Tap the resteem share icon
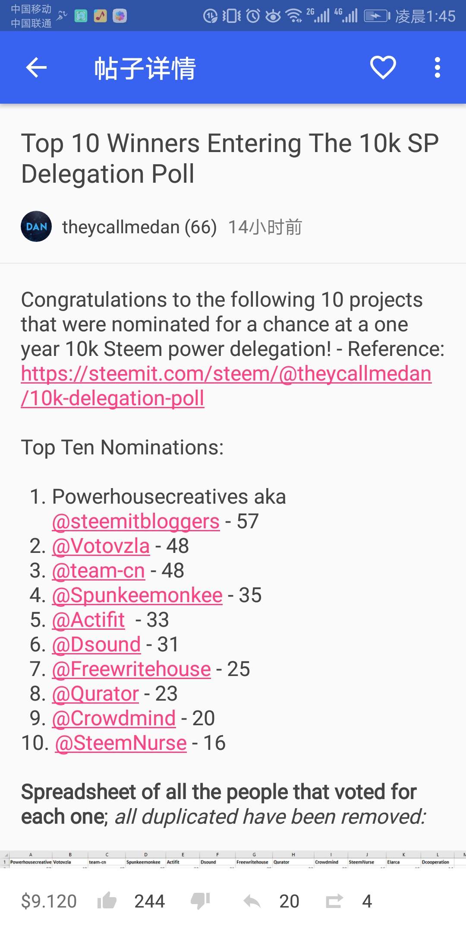The height and width of the screenshot is (933, 466). click(334, 901)
